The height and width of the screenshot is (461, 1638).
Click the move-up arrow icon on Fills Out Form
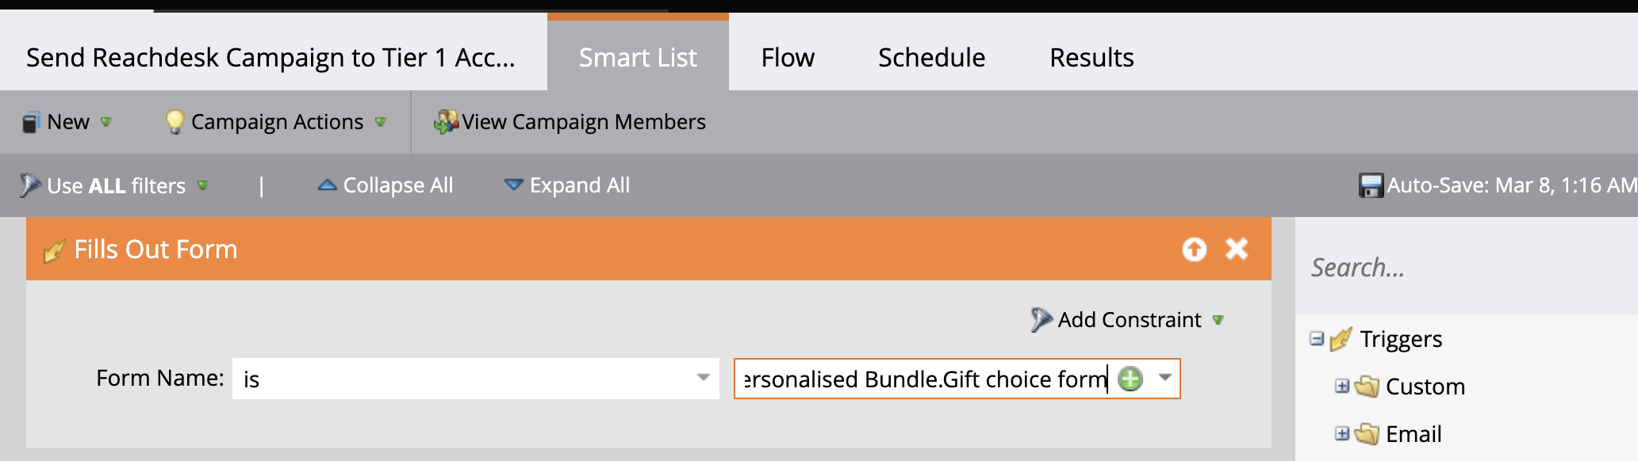[1194, 250]
